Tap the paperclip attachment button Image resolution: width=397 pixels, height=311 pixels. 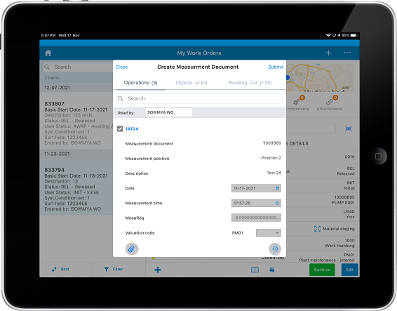[x=132, y=249]
